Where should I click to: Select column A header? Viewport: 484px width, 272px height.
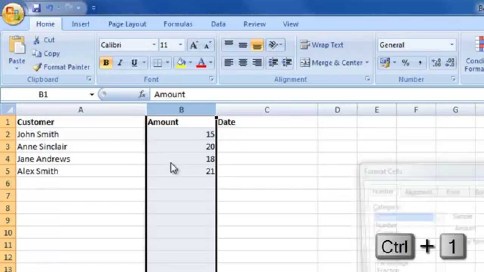(81, 110)
